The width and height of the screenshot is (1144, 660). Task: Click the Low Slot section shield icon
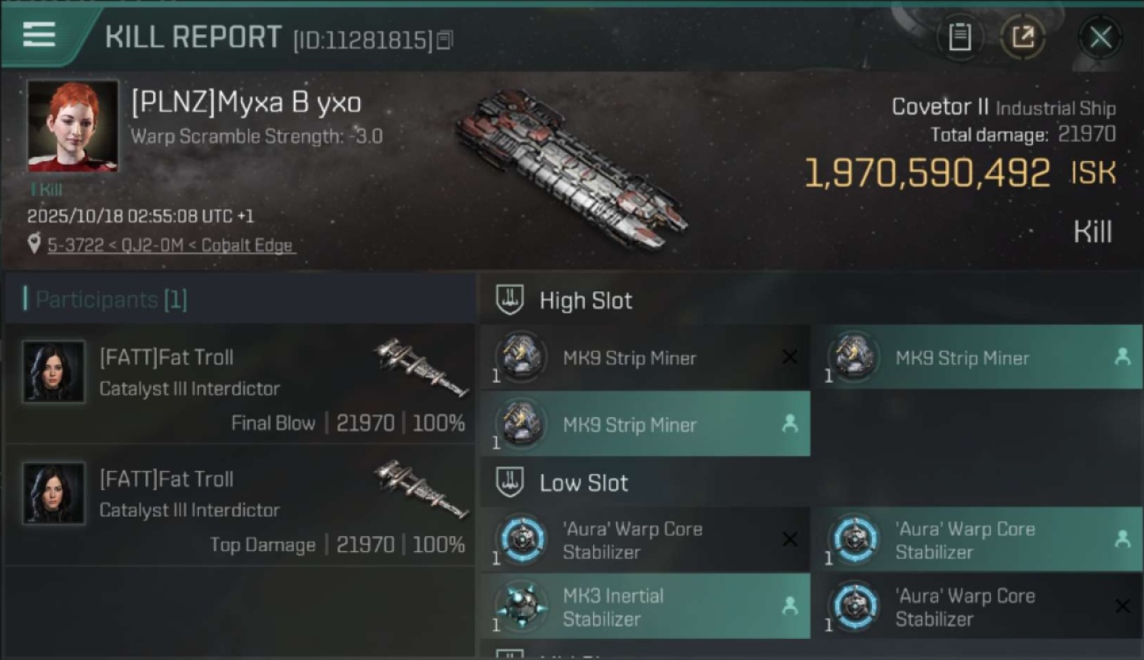click(x=510, y=482)
